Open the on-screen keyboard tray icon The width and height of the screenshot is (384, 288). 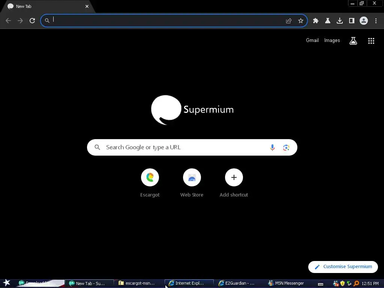coord(321,284)
